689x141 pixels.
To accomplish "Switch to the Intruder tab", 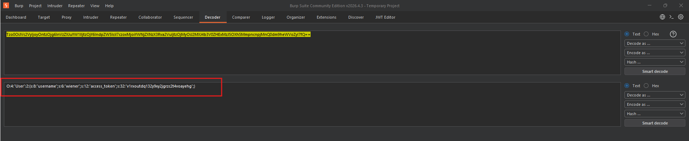I will [91, 17].
